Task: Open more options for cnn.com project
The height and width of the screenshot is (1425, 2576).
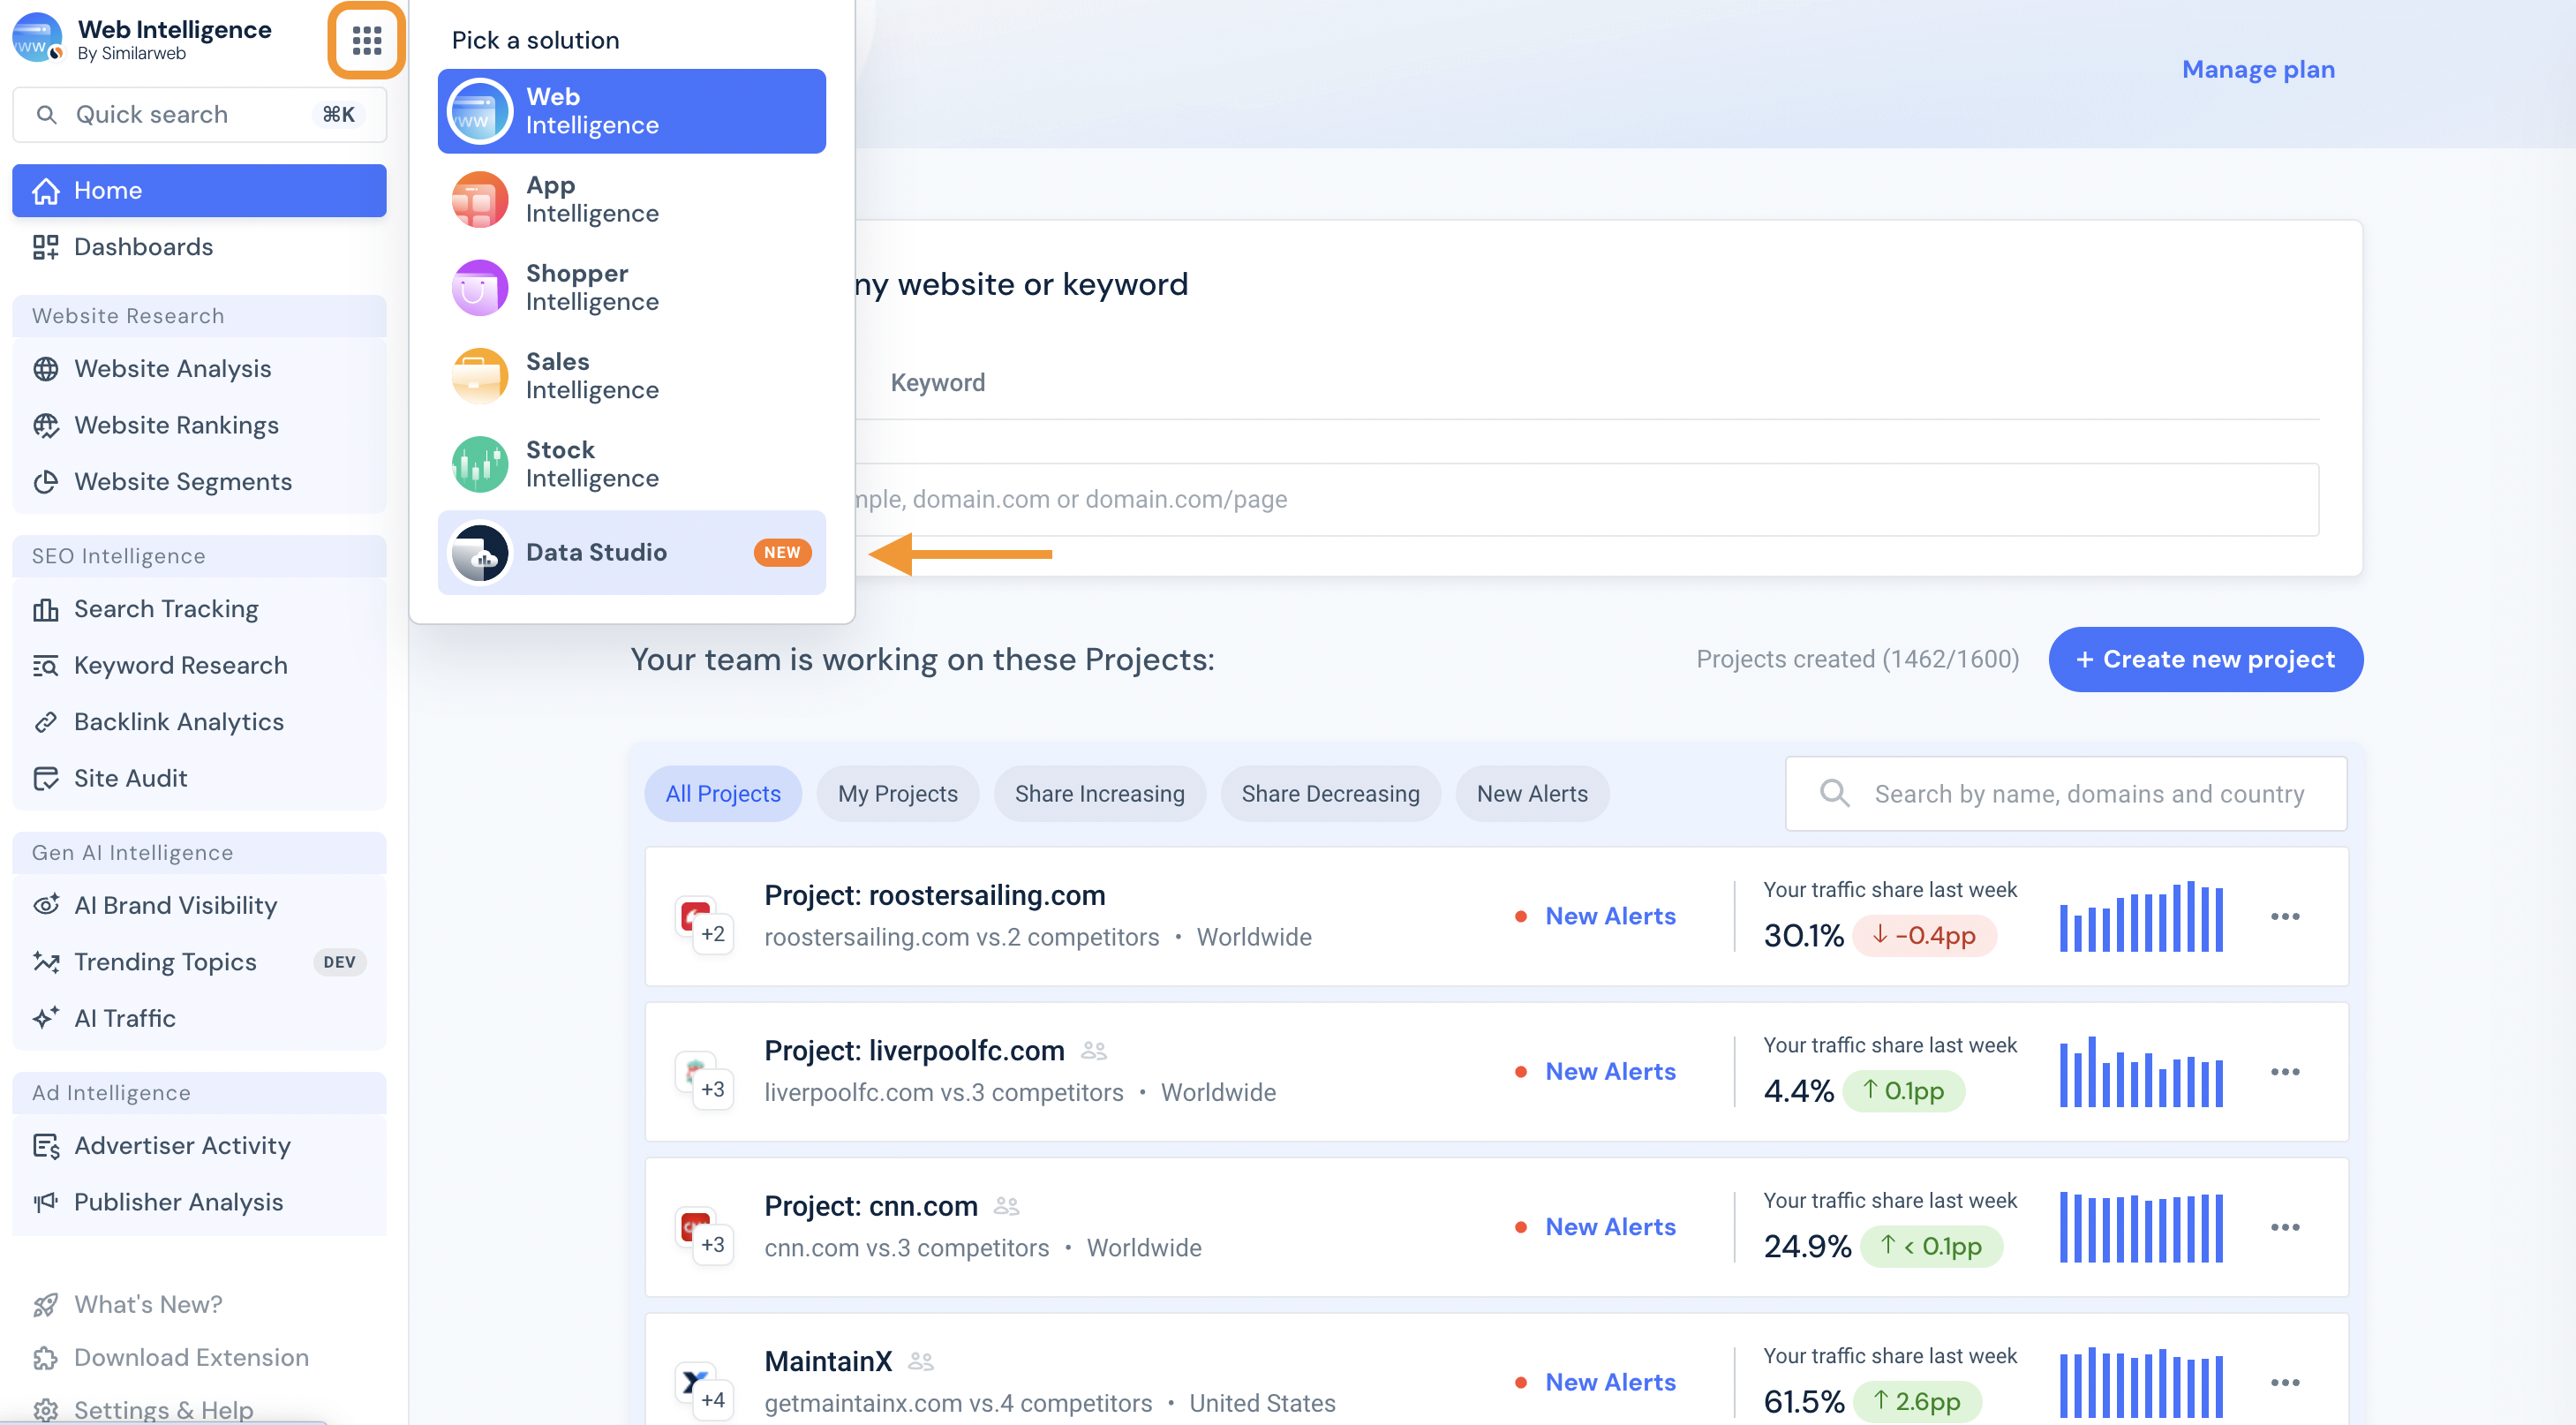Action: (x=2285, y=1228)
